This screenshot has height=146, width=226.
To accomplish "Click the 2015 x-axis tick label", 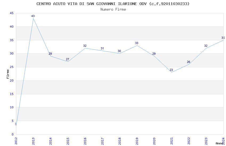I will pos(68,141).
